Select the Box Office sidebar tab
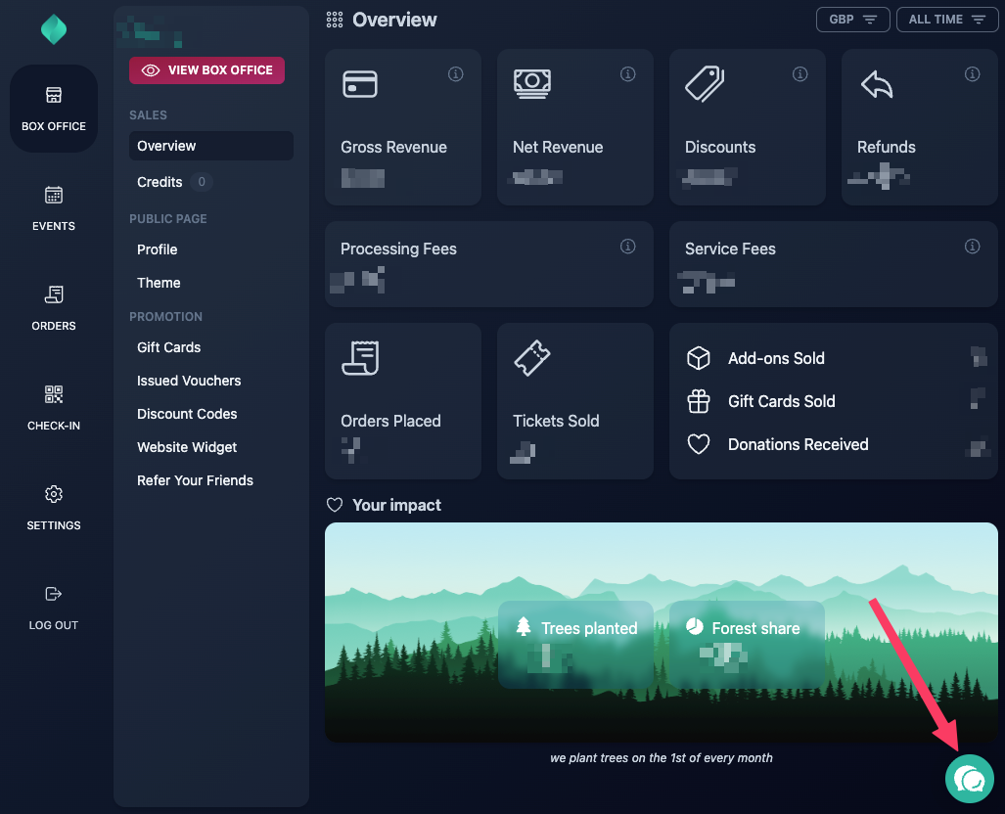Screen dimensions: 1005x814 coord(54,109)
